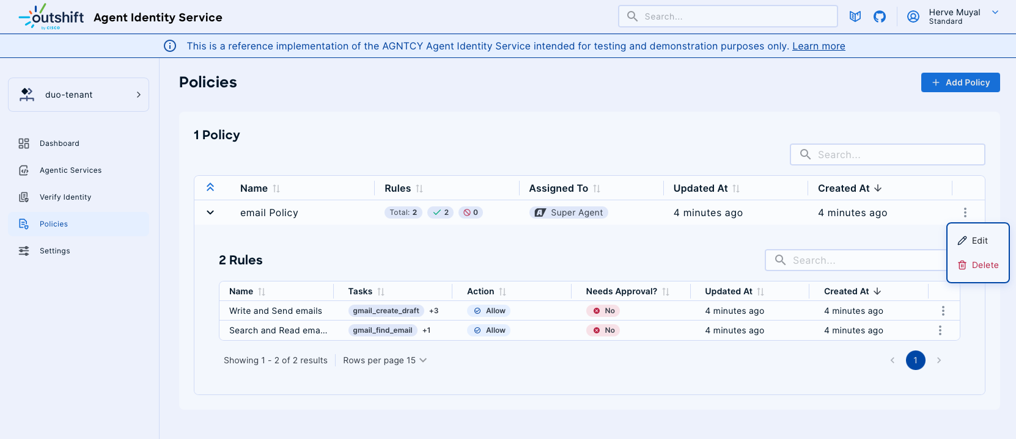Collapse the email Policy row
The height and width of the screenshot is (439, 1016).
tap(210, 212)
